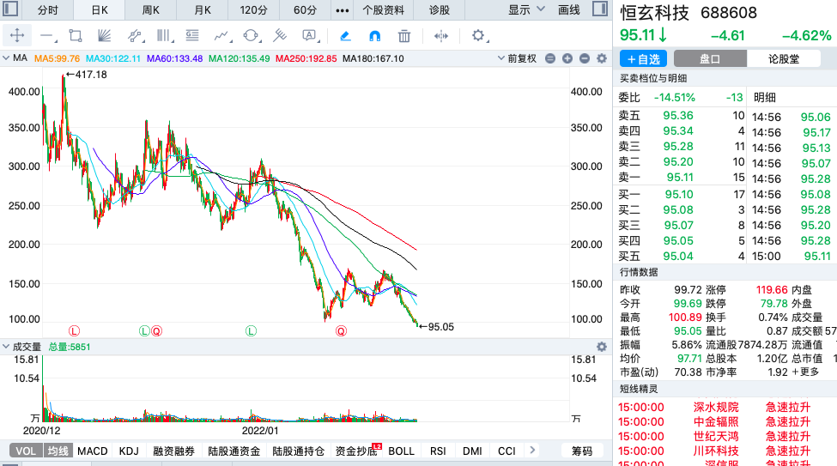
Task: Switch to 120分 chart tab
Action: pos(253,10)
